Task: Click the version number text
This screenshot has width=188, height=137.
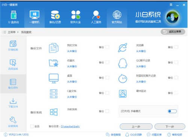Action: click(18, 135)
